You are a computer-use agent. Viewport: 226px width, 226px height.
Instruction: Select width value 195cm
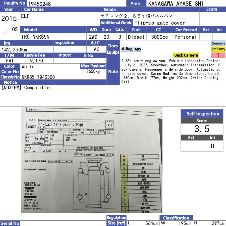click(185, 223)
